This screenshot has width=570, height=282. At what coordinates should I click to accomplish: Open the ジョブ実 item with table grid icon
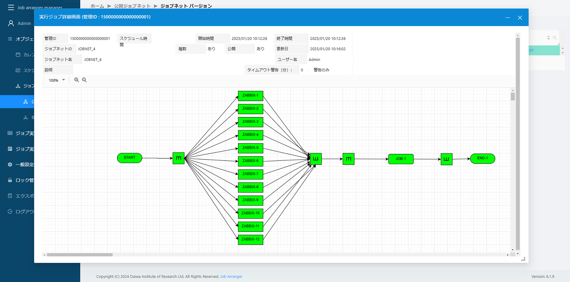(21, 133)
